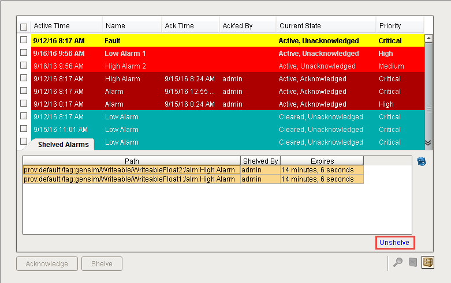Toggle the select-all checkbox in header
This screenshot has height=283, width=451.
(24, 27)
